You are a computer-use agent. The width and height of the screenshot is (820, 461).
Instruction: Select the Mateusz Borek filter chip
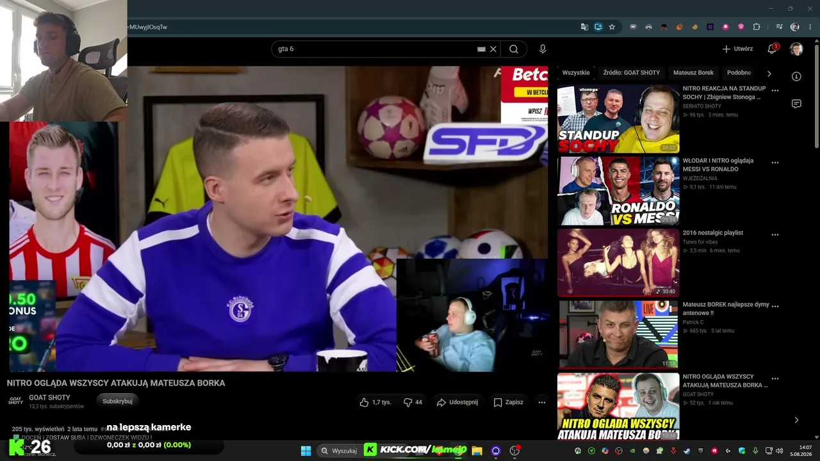(x=693, y=73)
